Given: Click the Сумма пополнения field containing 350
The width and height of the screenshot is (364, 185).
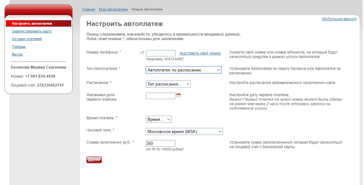Looking at the screenshot, I should 160,143.
